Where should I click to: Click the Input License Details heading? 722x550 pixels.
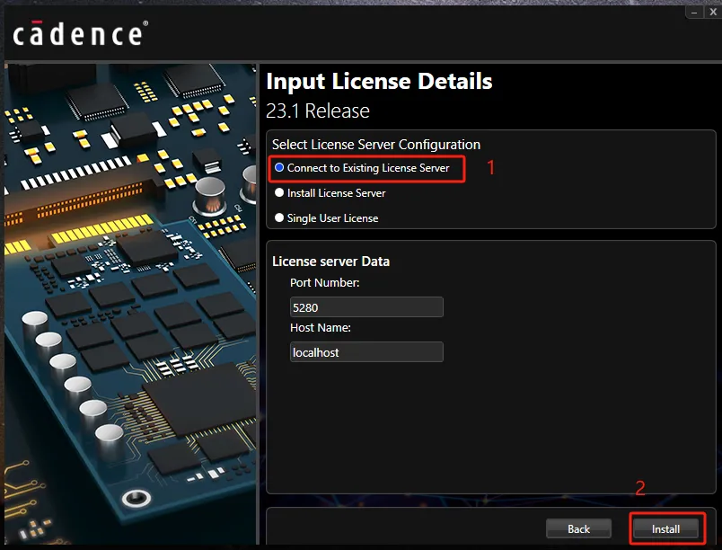(379, 82)
